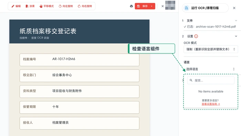Click the printer icon
The height and width of the screenshot is (136, 241).
(x=131, y=6)
